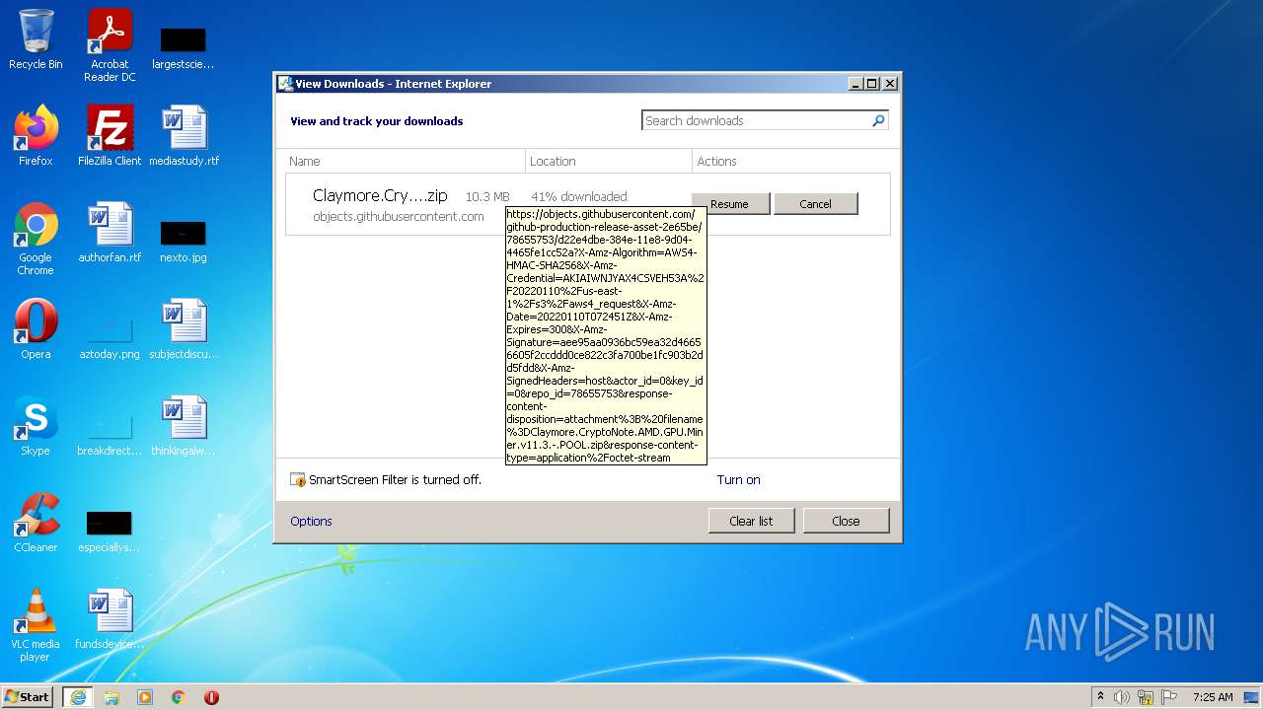
Task: Open Action Center flag icon
Action: [1168, 697]
